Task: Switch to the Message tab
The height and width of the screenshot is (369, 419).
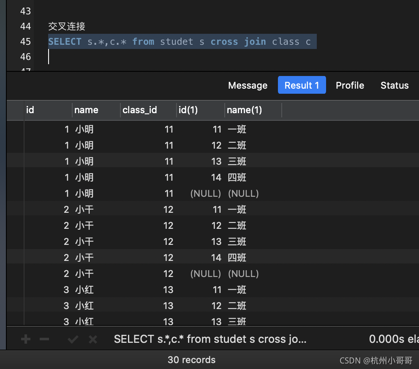Action: pyautogui.click(x=248, y=85)
